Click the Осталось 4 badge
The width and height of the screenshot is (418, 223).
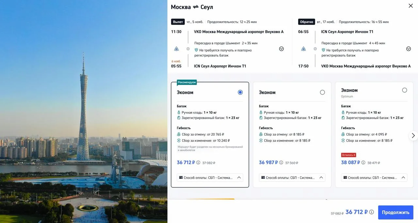click(x=348, y=155)
